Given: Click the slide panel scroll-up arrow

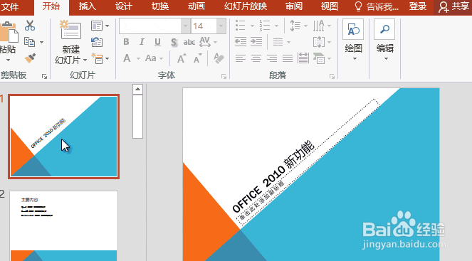Looking at the screenshot, I should tap(137, 90).
